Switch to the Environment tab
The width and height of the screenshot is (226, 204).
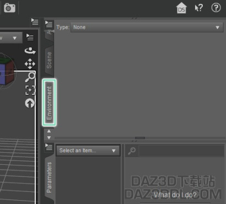coord(49,103)
